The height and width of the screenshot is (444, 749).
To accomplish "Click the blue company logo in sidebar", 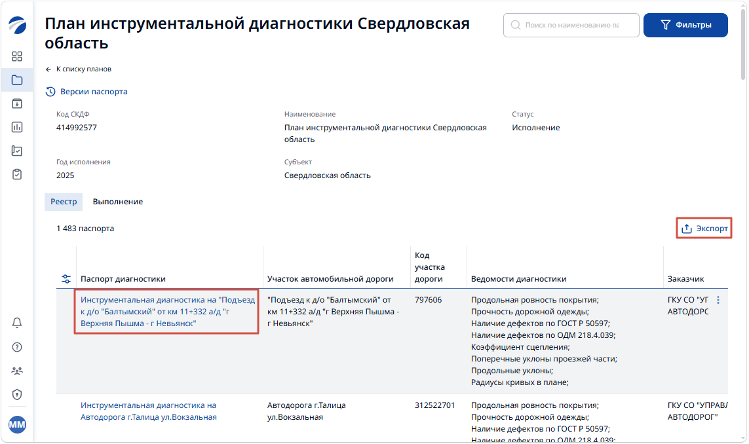I will coord(17,25).
